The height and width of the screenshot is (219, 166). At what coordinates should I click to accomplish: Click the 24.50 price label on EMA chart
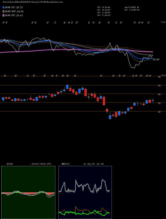(156, 59)
